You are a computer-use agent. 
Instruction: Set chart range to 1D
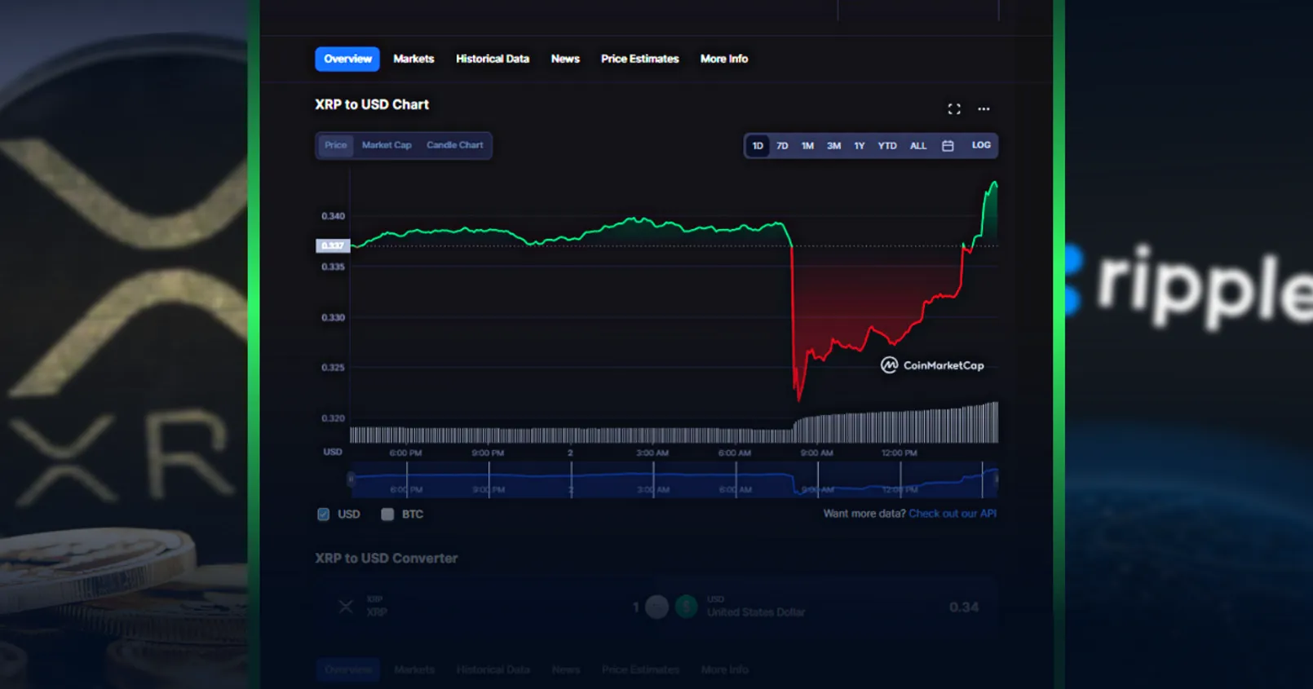pos(758,146)
